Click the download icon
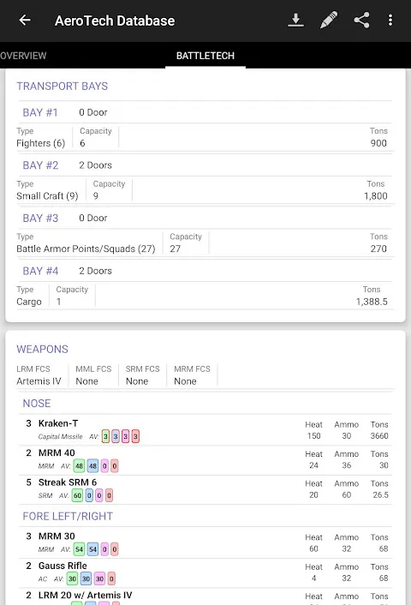Viewport: 411px width, 605px height. 295,20
